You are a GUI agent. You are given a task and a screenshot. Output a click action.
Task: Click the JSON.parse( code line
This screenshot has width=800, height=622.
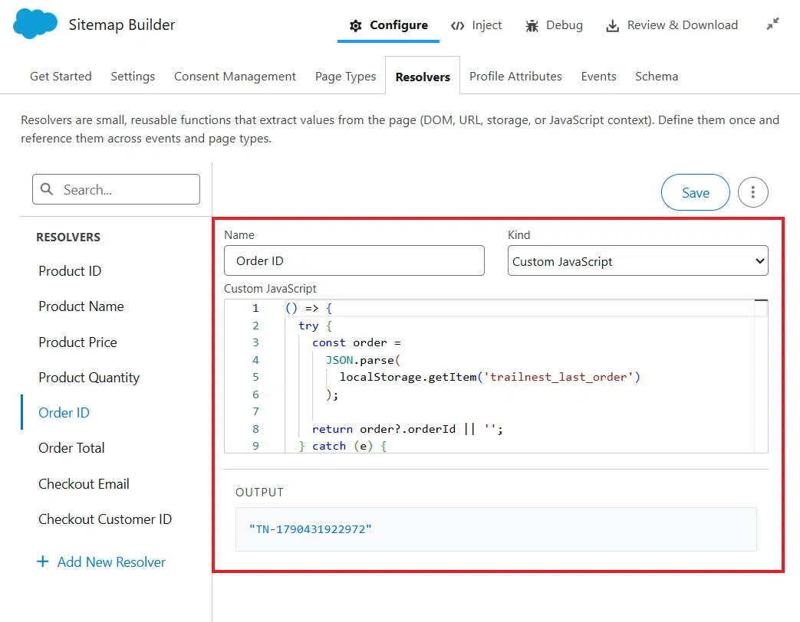click(x=364, y=360)
